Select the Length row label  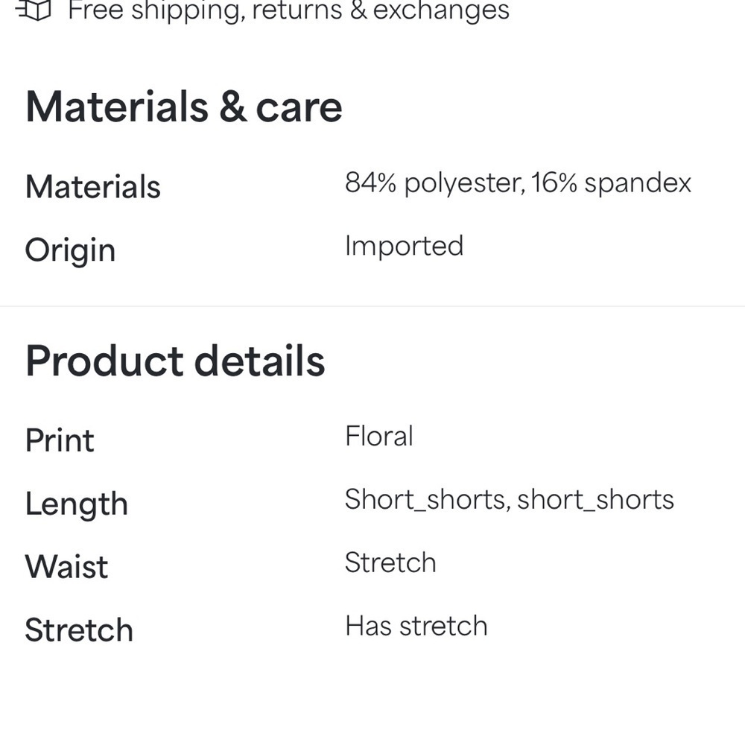tap(76, 504)
